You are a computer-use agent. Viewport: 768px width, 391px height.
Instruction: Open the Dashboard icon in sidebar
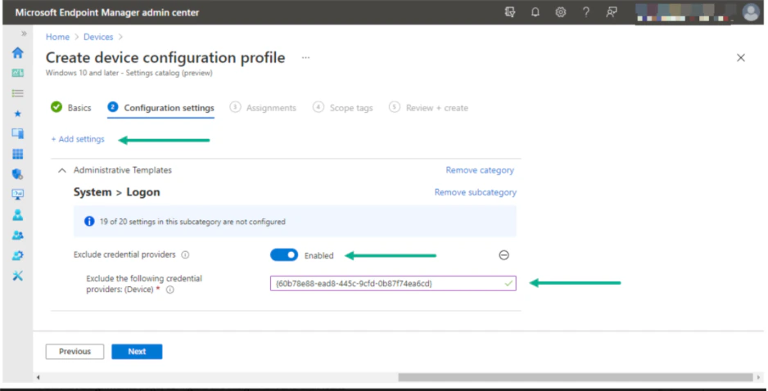[x=18, y=73]
